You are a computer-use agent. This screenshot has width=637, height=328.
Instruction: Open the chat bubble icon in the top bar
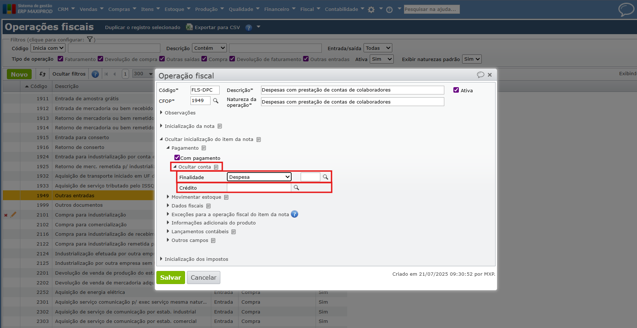point(626,9)
